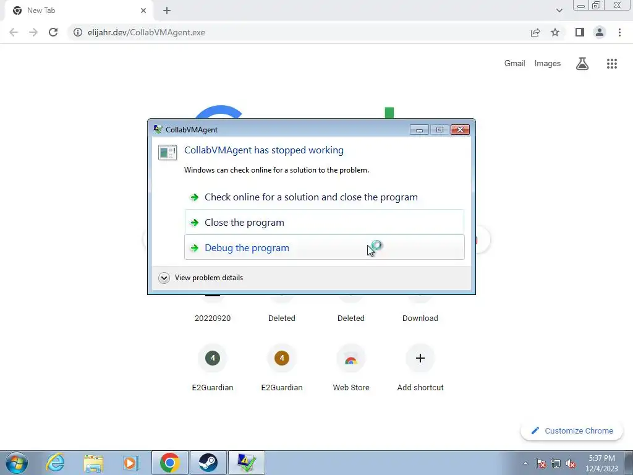Show hidden system tray icons
This screenshot has height=475, width=633.
click(525, 463)
